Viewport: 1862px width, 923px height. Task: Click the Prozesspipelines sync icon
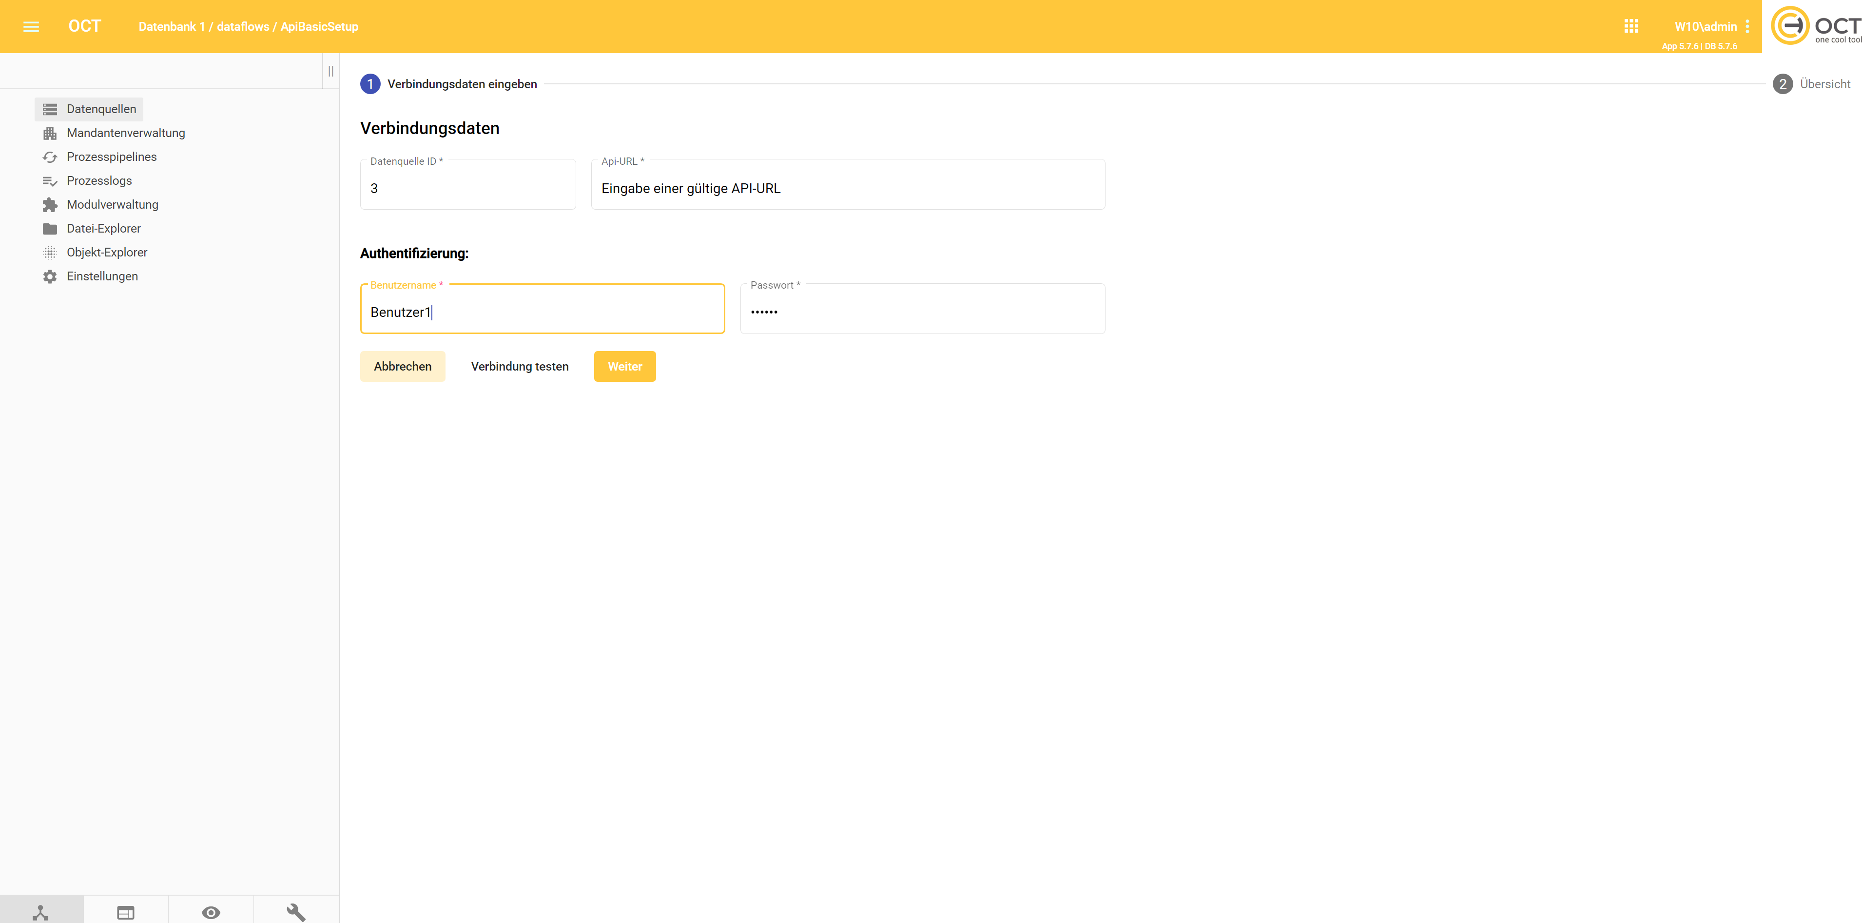pyautogui.click(x=50, y=157)
